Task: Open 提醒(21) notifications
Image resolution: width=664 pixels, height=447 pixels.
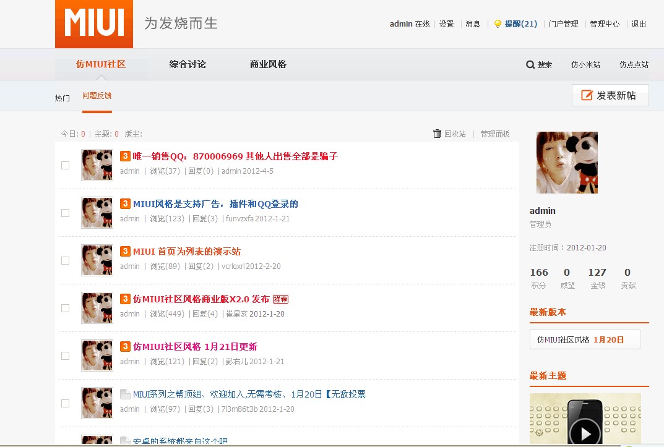Action: pos(521,24)
